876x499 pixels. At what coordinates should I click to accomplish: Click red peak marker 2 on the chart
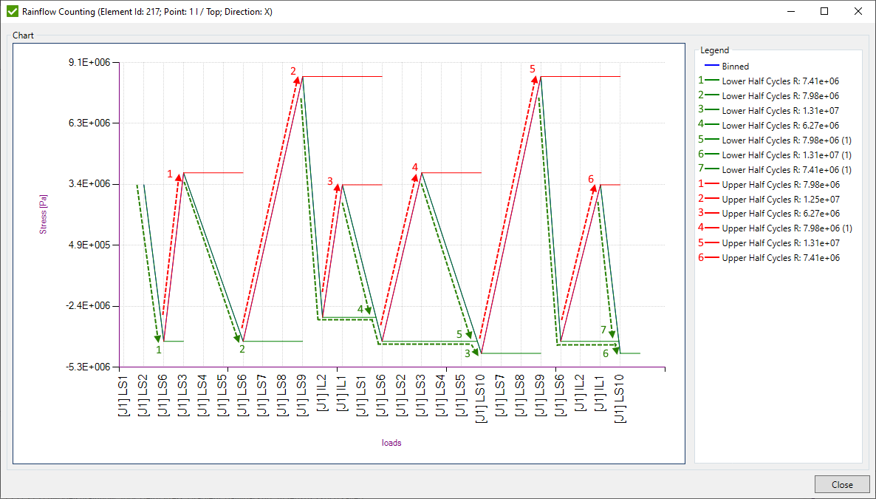[293, 72]
